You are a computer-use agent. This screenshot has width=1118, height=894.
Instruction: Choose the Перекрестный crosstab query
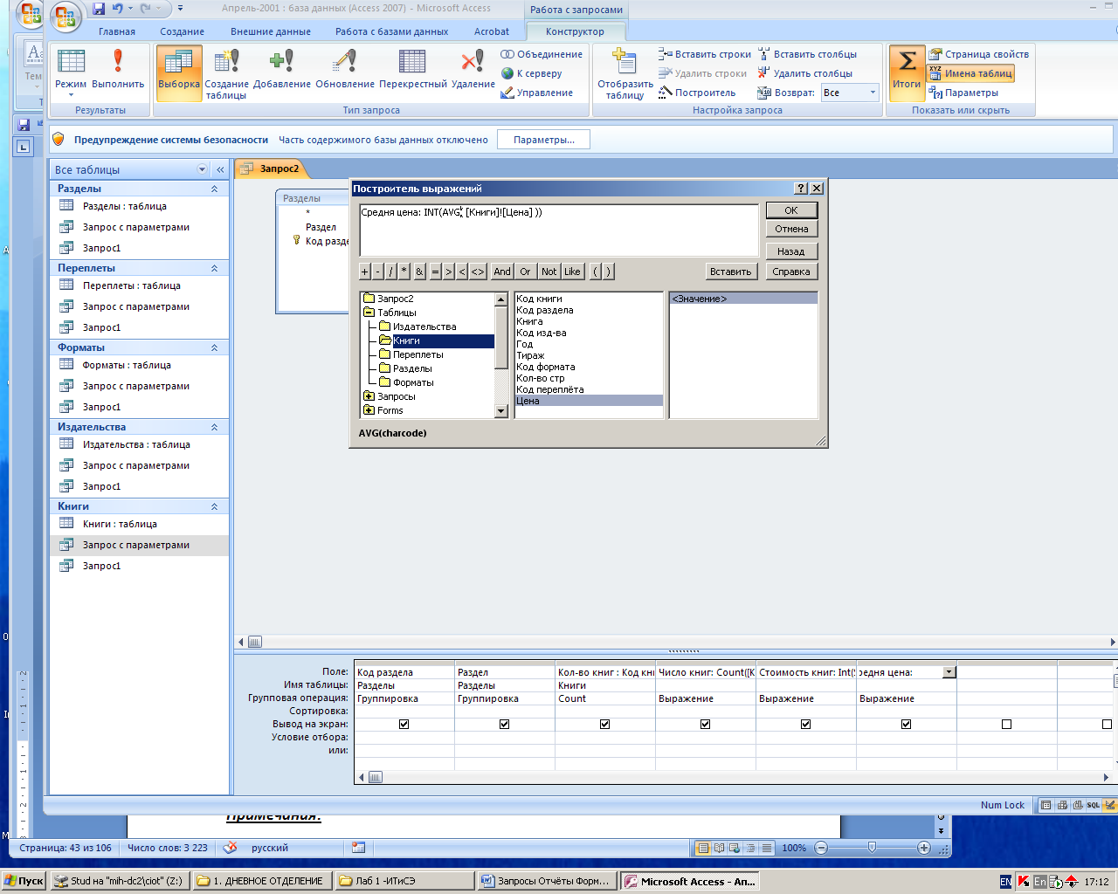point(413,72)
